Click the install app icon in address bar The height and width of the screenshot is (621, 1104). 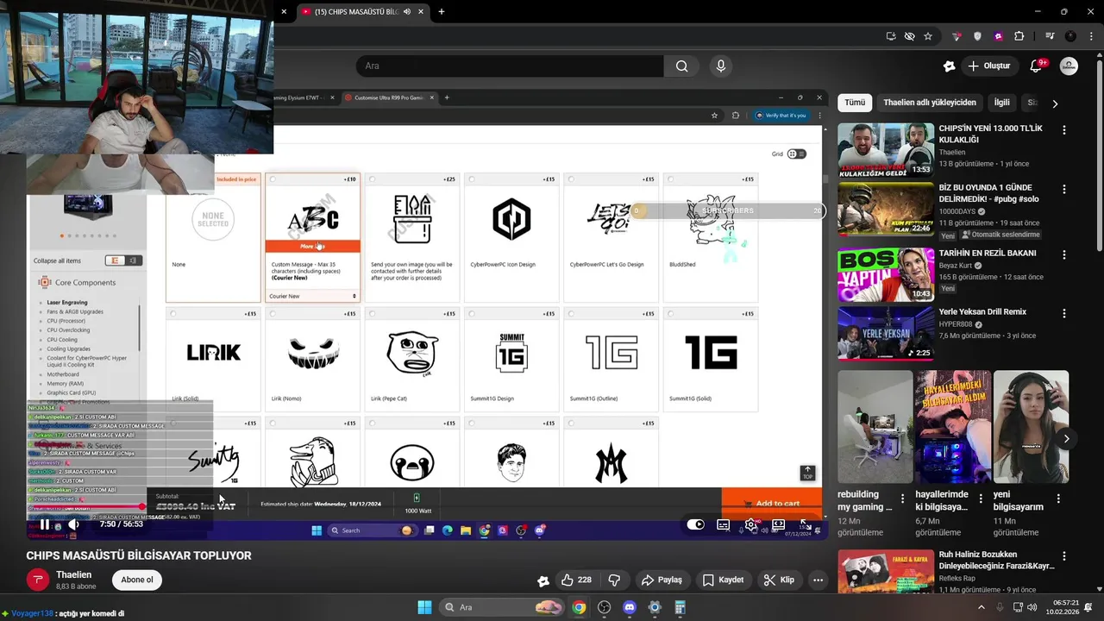click(x=891, y=36)
